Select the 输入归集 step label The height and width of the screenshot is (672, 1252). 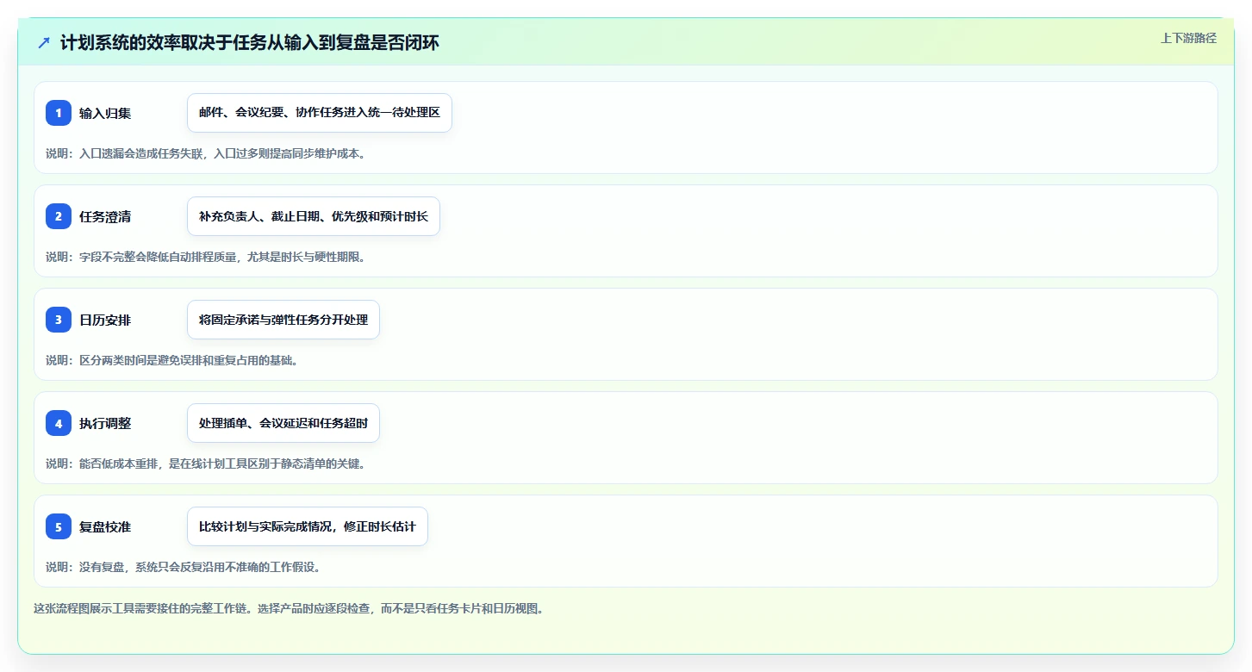coord(105,113)
